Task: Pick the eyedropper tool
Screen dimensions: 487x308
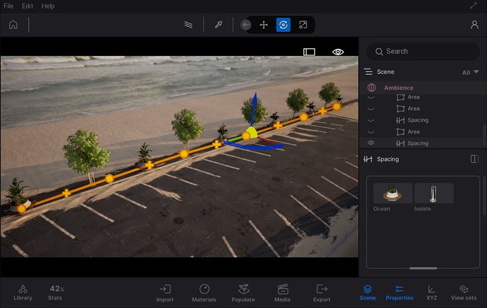Action: 218,25
